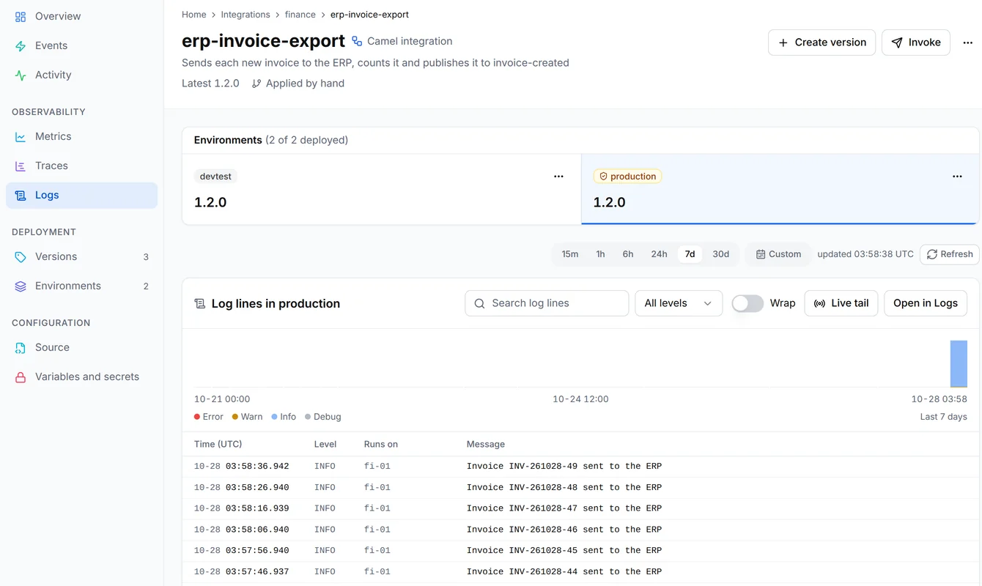Screen dimensions: 982x586
Task: Click the Invoke button
Action: (x=916, y=42)
